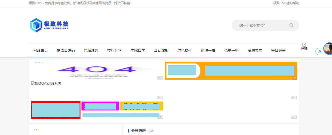Viewport: 332px width, 135px height.
Task: Click the magenta advertisement block
Action: (100, 106)
